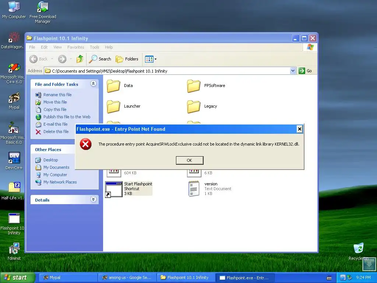Viewport: 377px width, 283px height.
Task: Select Flashpoint 10 Infinity desktop shortcut
Action: click(13, 224)
